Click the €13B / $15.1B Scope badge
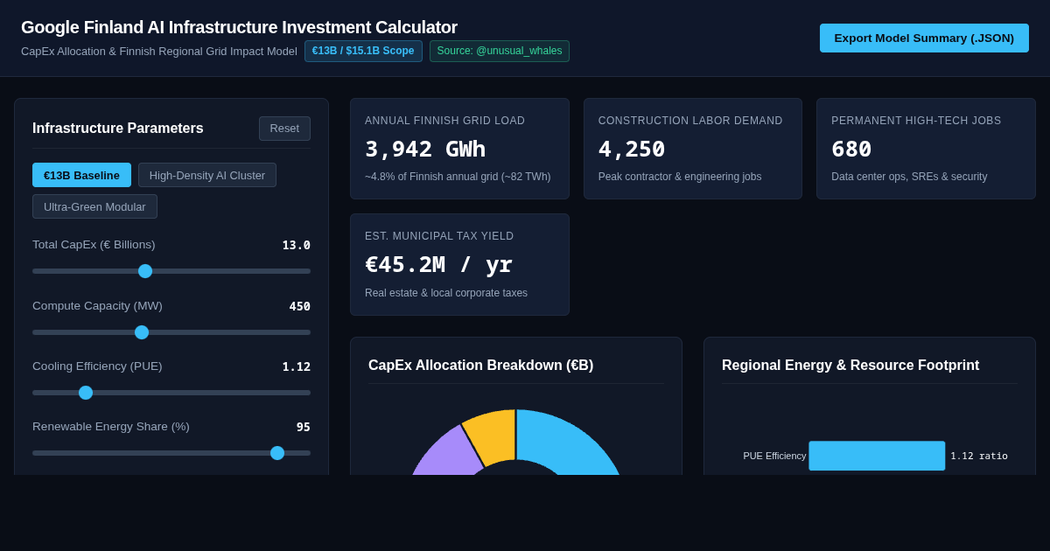1050x551 pixels. (x=363, y=51)
